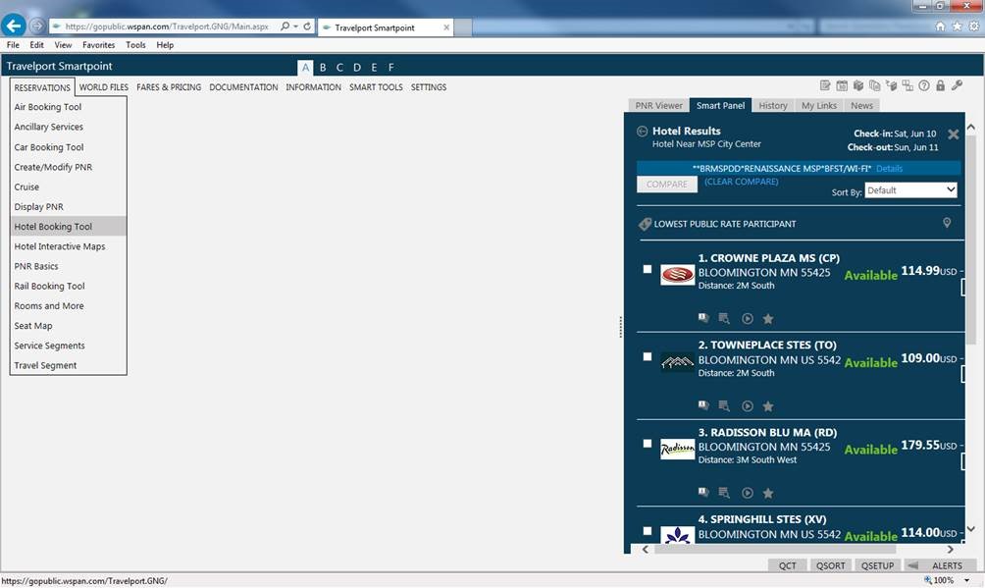The height and width of the screenshot is (588, 985).
Task: Open the address bar search dropdown arrow
Action: pos(295,27)
